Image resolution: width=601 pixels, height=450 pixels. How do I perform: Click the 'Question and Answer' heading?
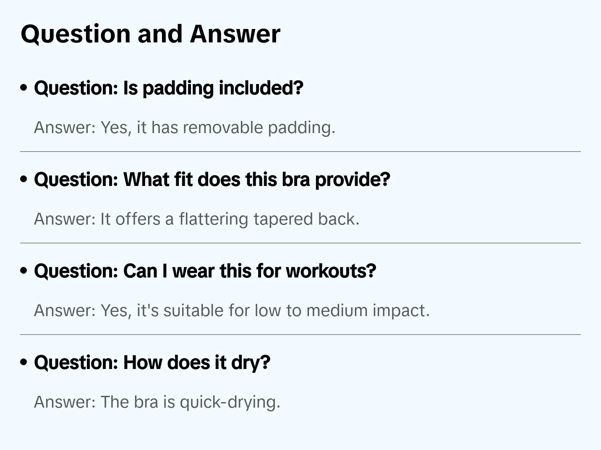click(150, 34)
